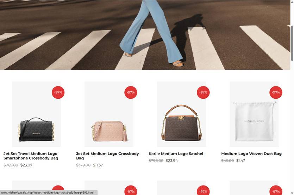294x195 pixels.
Task: Click the scrollbar down arrow
Action: (292, 193)
